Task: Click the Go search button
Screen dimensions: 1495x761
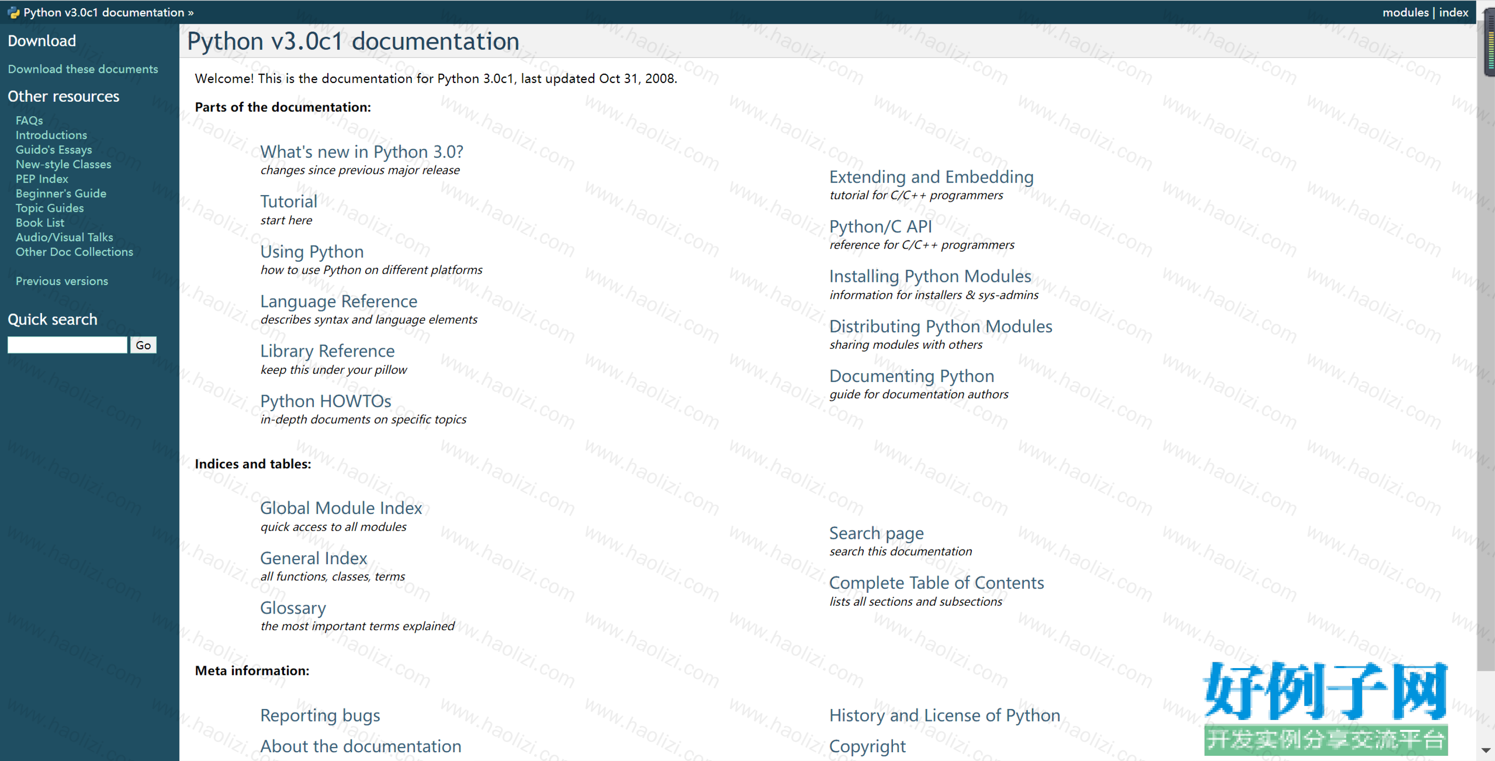Action: 143,345
